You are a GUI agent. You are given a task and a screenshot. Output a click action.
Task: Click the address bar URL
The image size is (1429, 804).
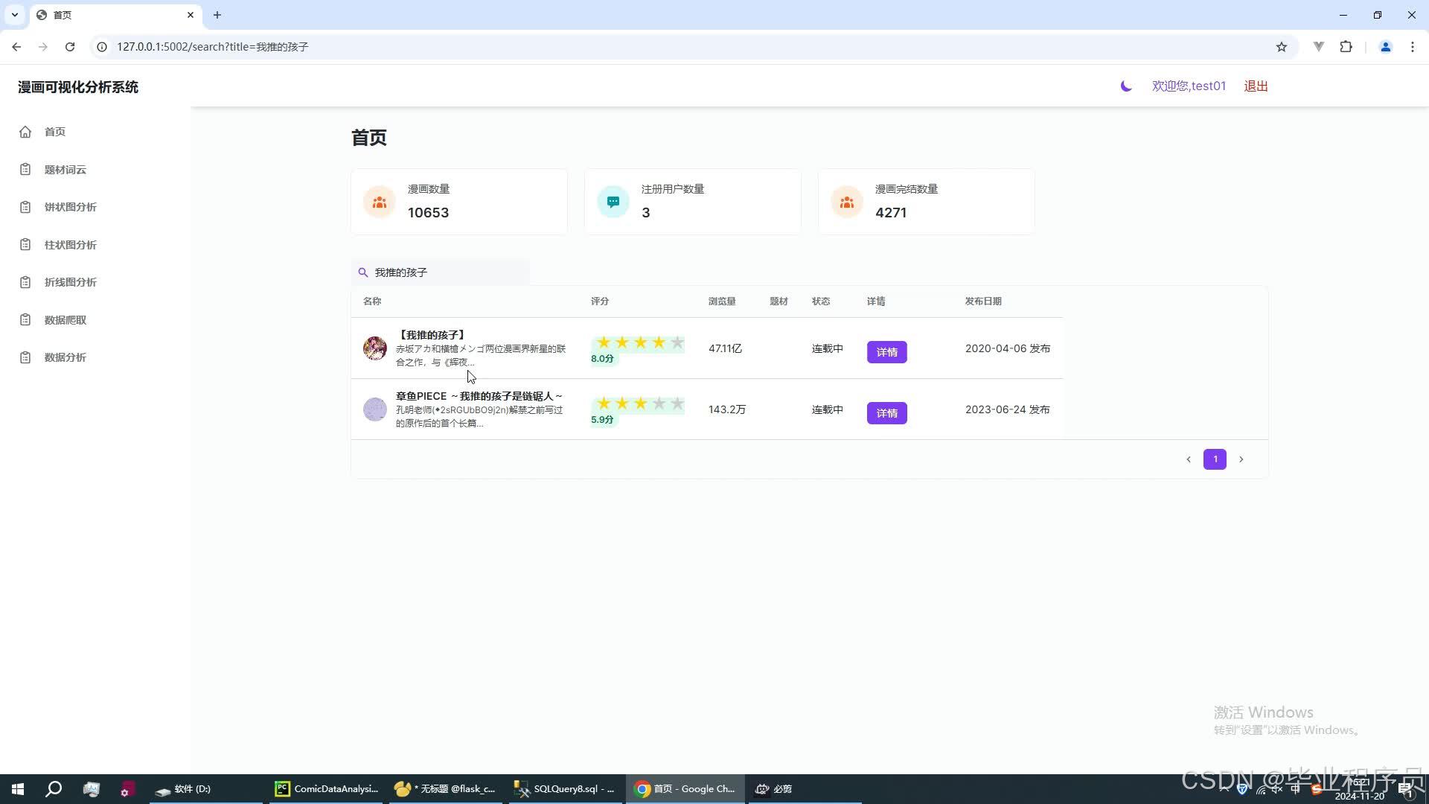pyautogui.click(x=213, y=47)
